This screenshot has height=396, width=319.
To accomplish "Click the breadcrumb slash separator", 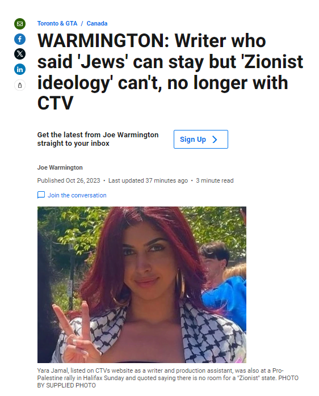I will [x=82, y=23].
